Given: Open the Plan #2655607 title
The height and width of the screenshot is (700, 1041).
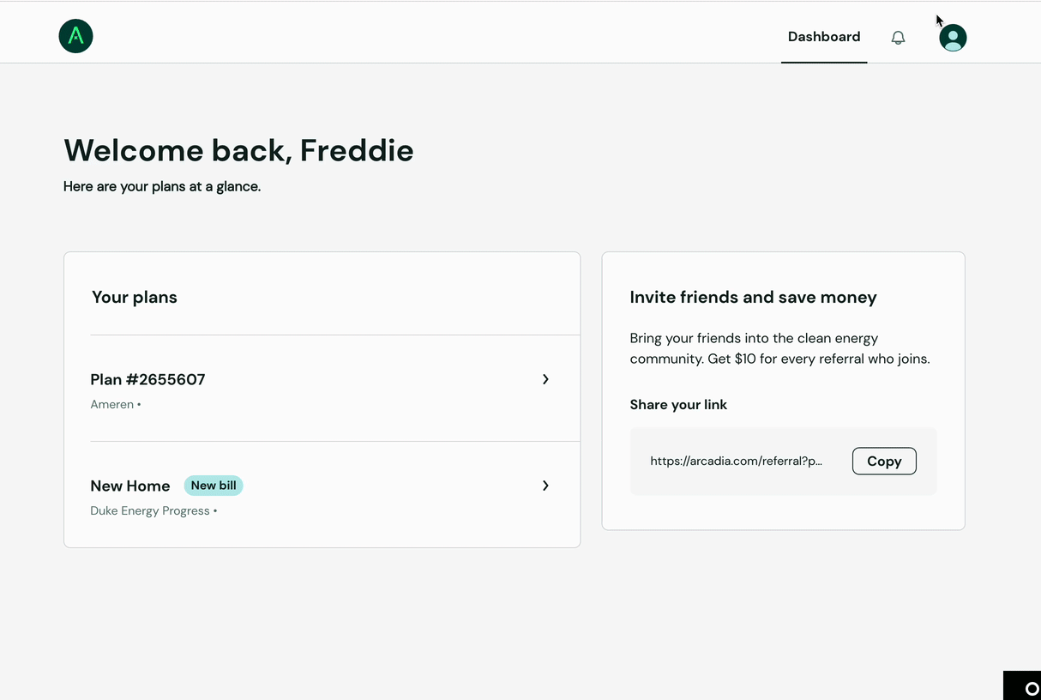Looking at the screenshot, I should (147, 379).
